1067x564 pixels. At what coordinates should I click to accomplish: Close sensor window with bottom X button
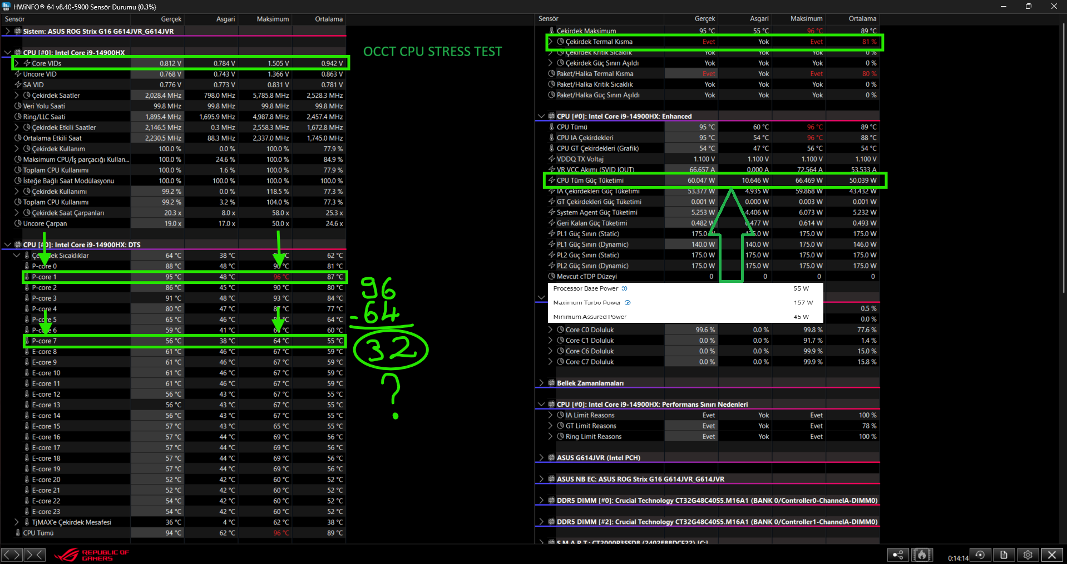(x=1052, y=555)
